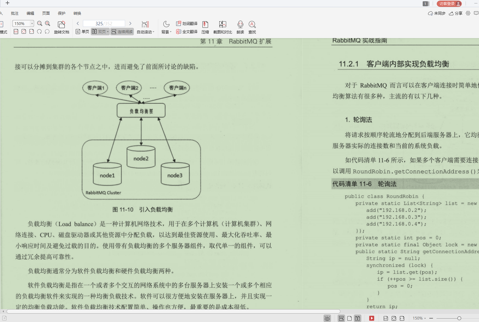This screenshot has height=322, width=479.
Task: Open 查找 search tool
Action: pyautogui.click(x=252, y=27)
